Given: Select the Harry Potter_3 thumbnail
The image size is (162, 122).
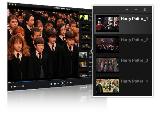Looking at the screenshot, I should pyautogui.click(x=108, y=65).
